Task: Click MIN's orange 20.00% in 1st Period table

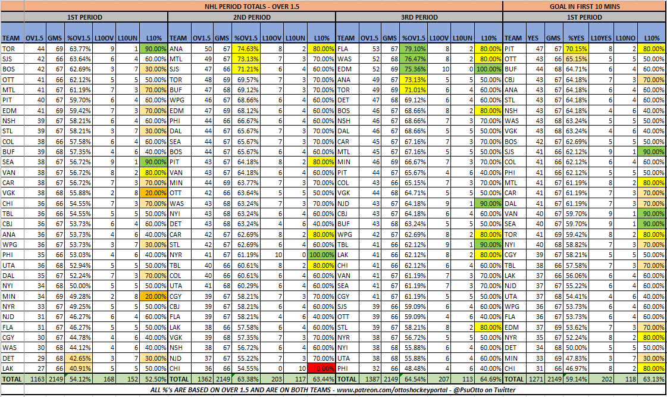Action: [x=154, y=296]
